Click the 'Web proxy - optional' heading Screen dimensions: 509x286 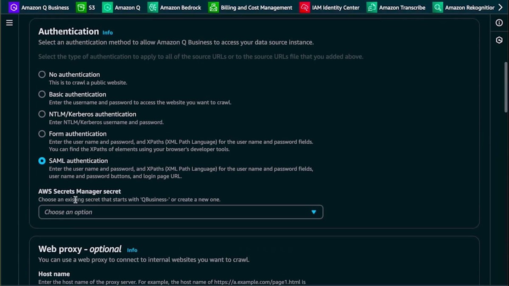point(80,249)
